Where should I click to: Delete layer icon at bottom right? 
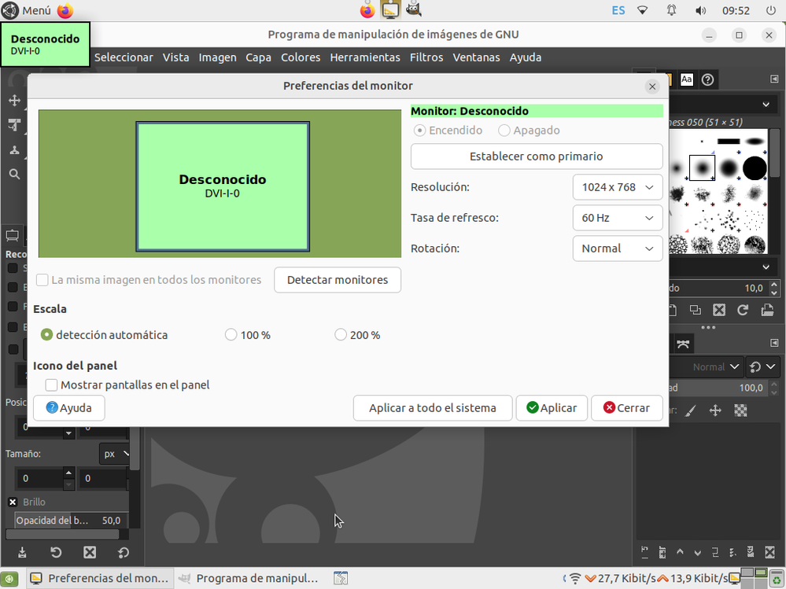tap(770, 552)
